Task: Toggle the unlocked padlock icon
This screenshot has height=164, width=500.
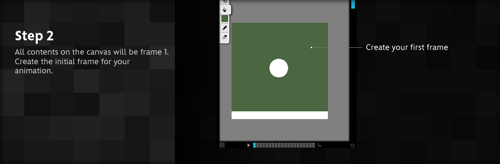Action: [319, 145]
